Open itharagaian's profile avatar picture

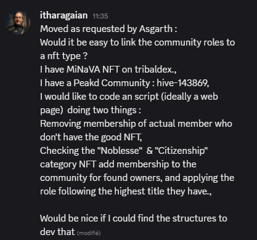point(18,22)
